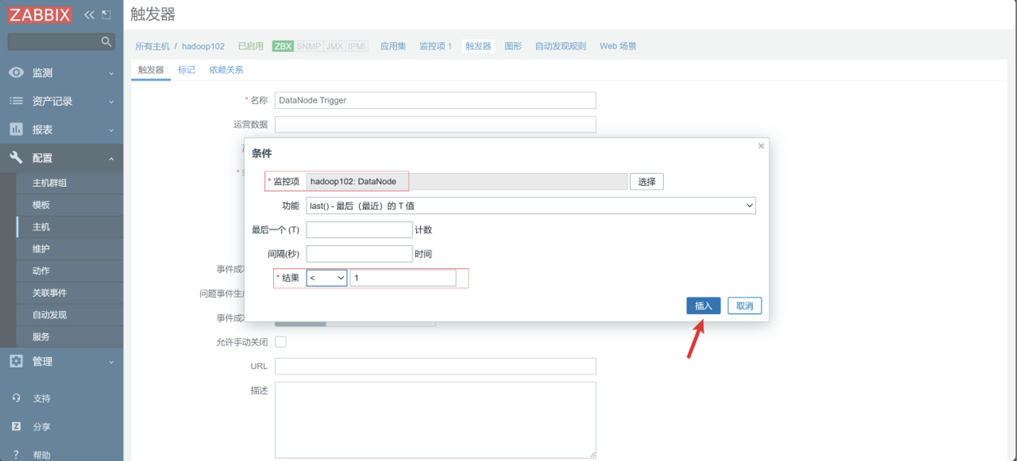The width and height of the screenshot is (1017, 461).
Task: Open the Web 场景 host tab
Action: pos(618,46)
